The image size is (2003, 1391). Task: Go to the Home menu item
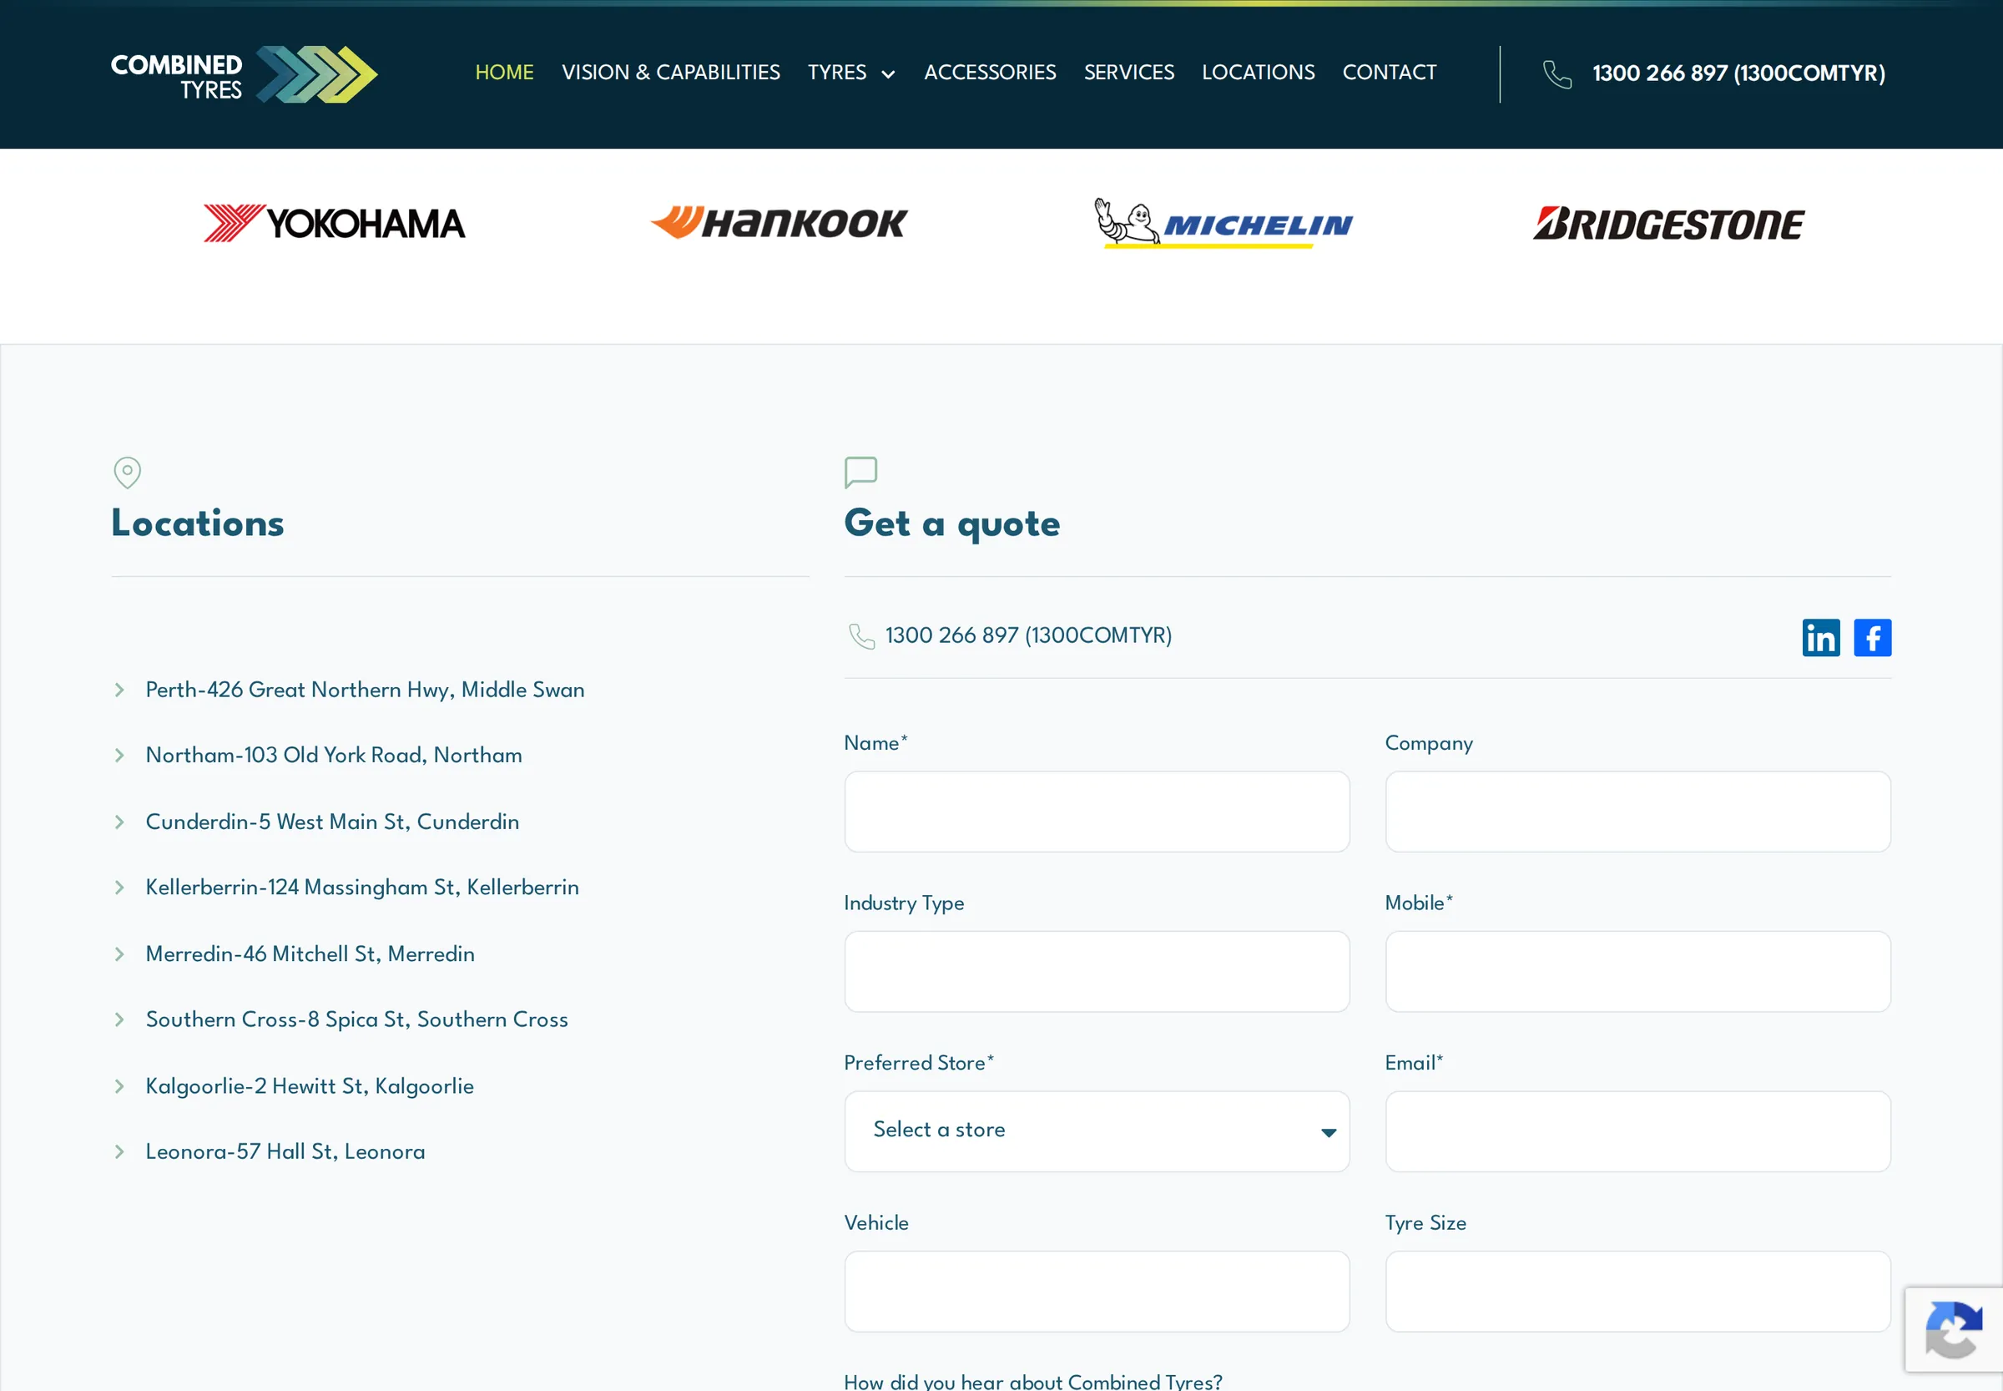[x=503, y=73]
